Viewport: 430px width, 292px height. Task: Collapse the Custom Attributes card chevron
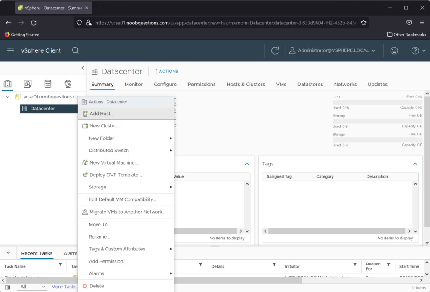click(x=247, y=164)
